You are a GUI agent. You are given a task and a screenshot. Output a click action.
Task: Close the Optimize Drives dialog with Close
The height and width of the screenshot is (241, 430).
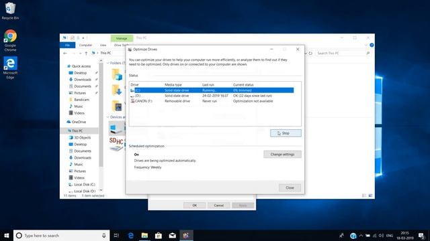[x=290, y=187]
